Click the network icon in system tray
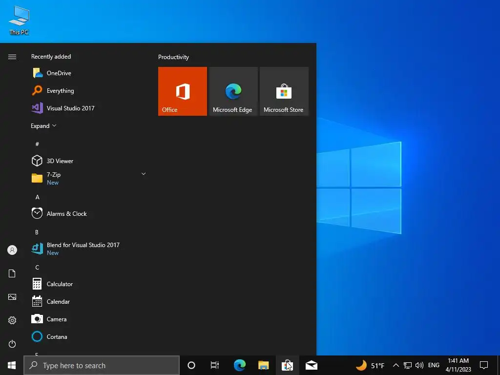 click(x=408, y=365)
